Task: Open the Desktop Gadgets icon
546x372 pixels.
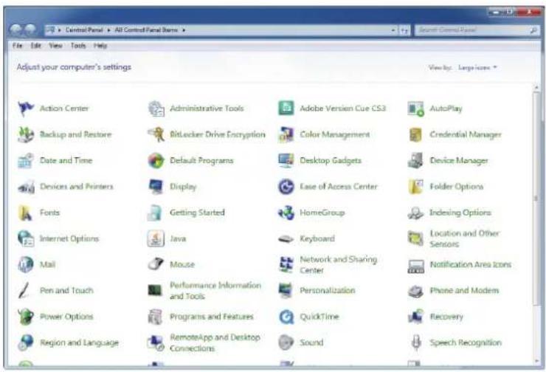Action: [286, 161]
